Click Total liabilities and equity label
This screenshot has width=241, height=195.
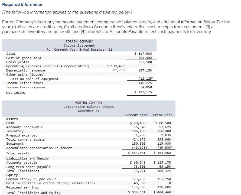33,193
